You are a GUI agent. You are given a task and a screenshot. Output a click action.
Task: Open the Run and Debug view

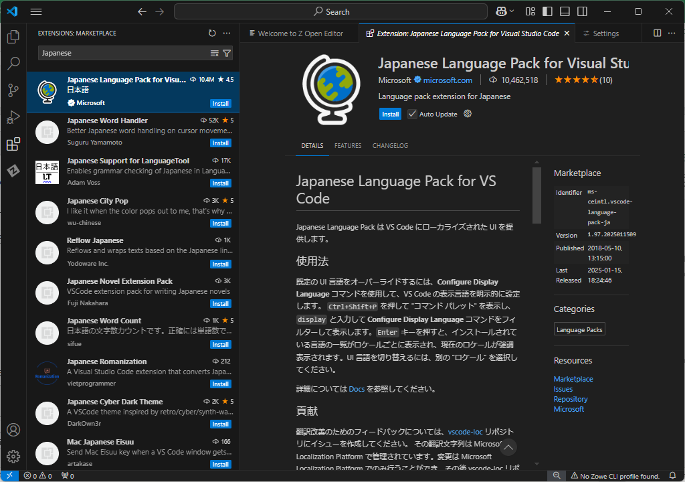pos(13,116)
